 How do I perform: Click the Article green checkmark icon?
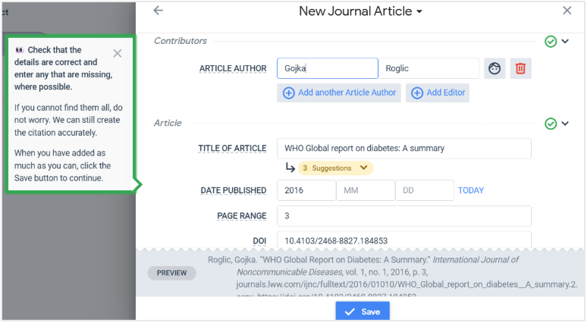[551, 123]
